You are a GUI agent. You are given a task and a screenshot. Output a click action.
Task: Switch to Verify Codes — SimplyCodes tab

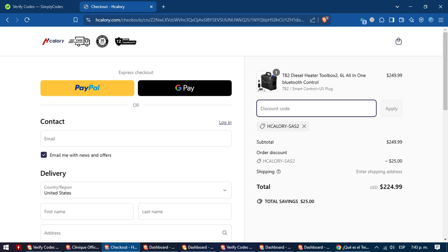tap(38, 7)
